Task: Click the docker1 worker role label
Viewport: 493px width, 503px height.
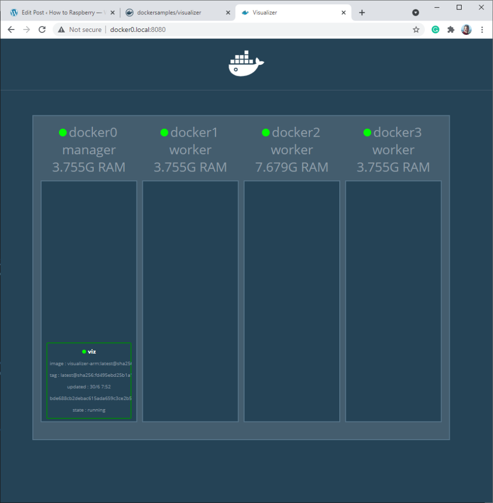Action: pos(190,150)
